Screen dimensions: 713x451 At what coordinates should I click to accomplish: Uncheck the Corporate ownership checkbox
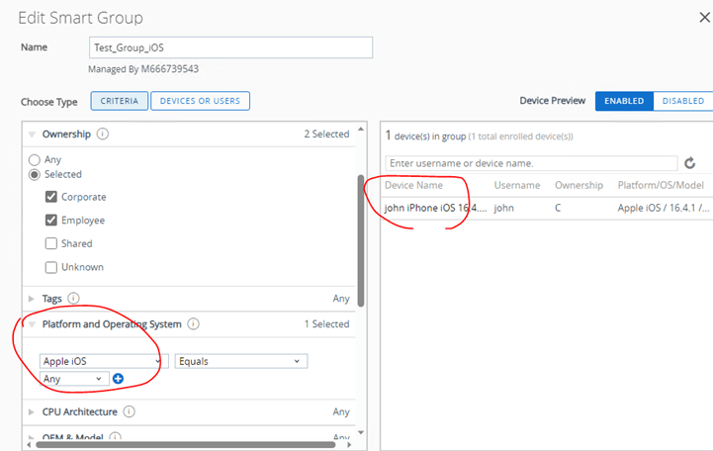(50, 197)
